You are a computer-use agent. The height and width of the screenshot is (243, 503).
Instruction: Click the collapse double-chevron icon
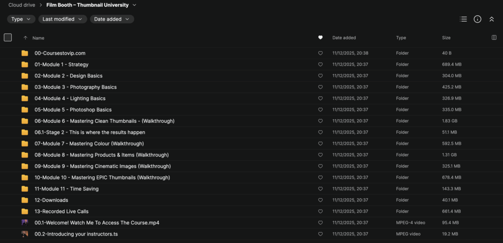(491, 19)
